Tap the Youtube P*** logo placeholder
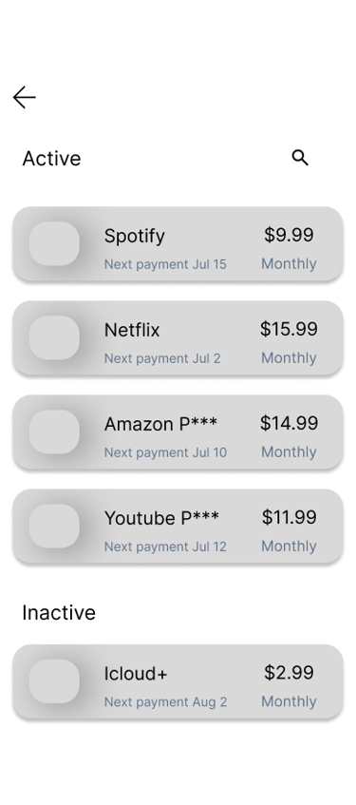 coord(54,527)
